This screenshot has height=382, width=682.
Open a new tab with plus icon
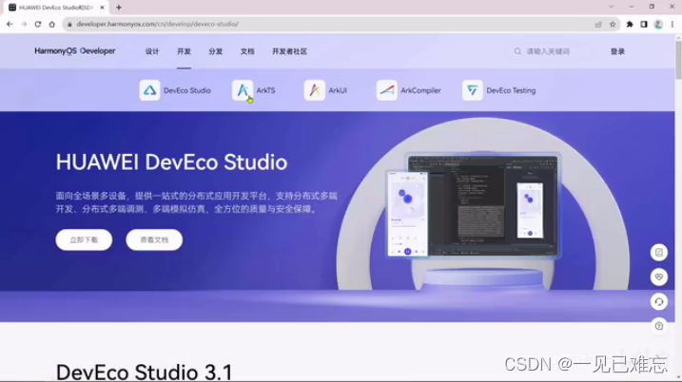(x=119, y=8)
